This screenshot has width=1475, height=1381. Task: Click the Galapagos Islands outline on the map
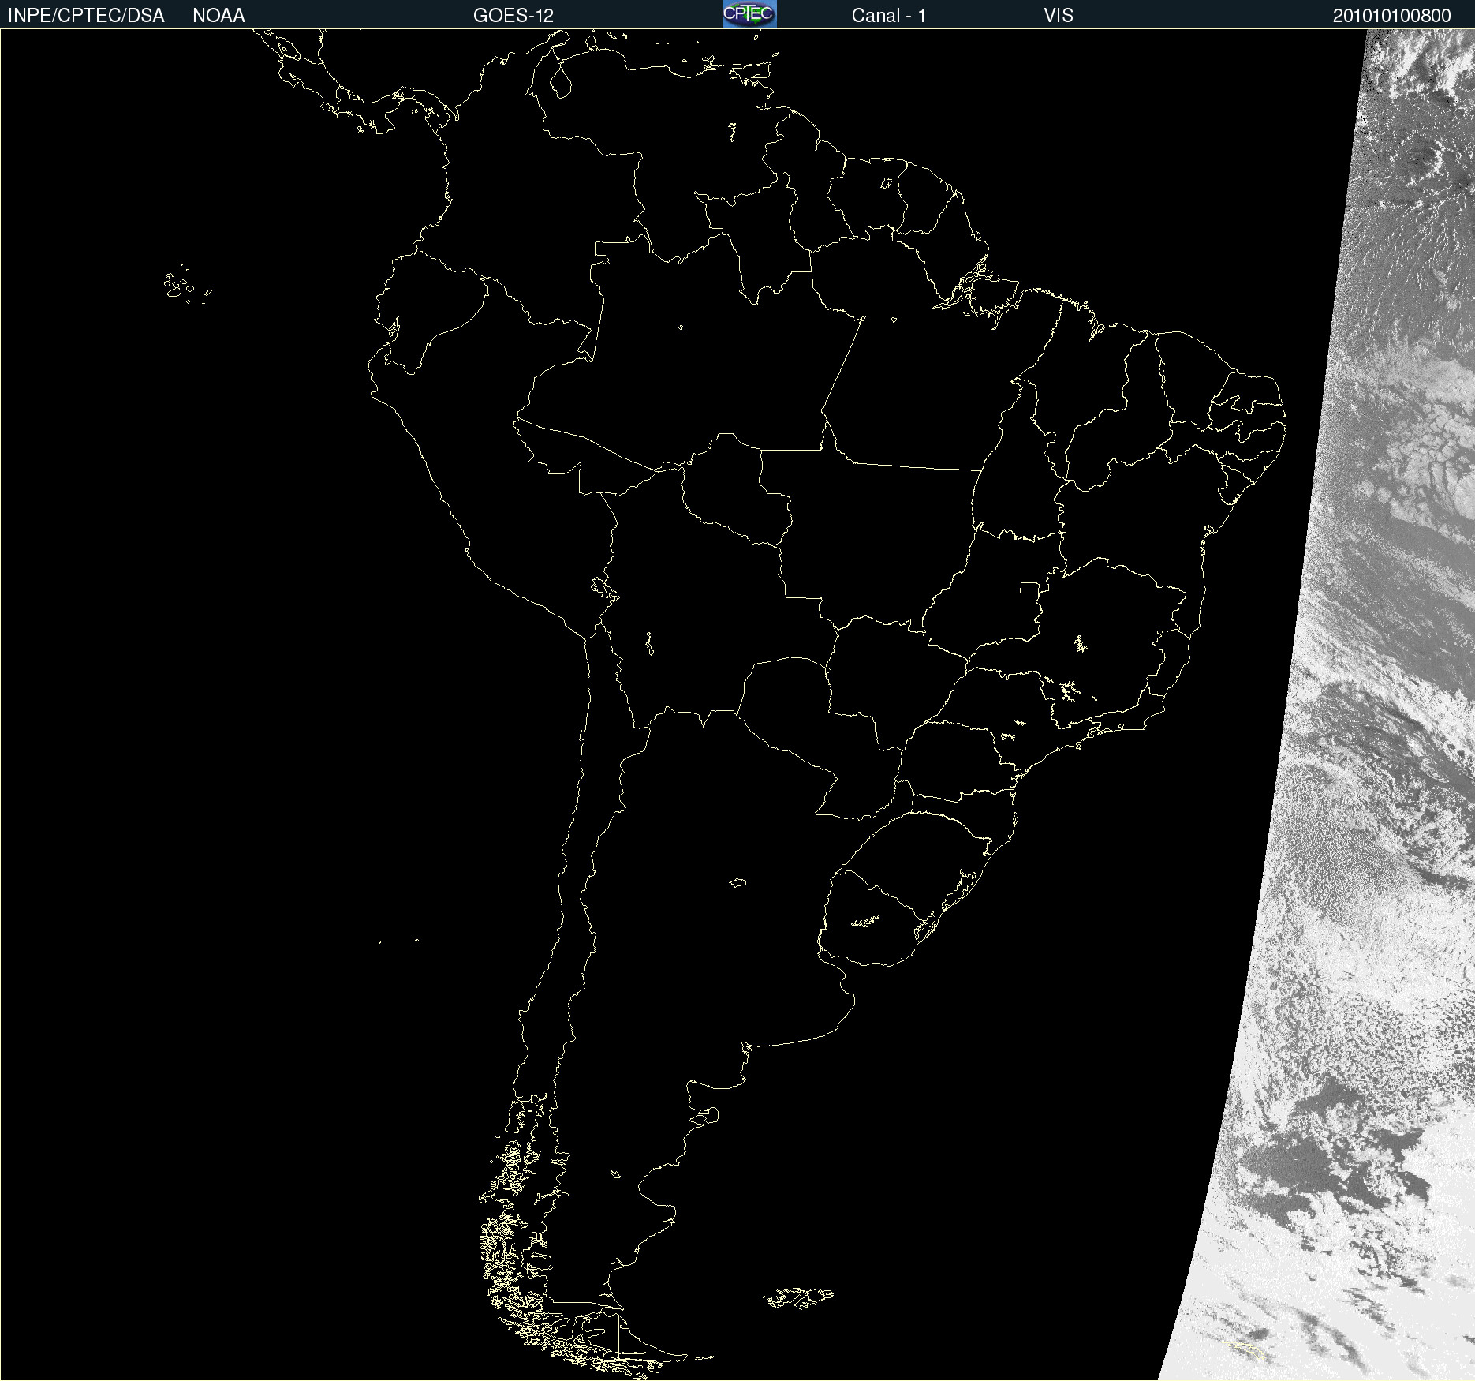click(187, 286)
